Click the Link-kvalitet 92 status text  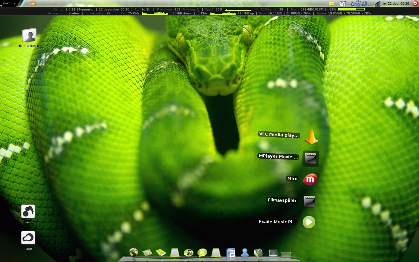[98, 13]
